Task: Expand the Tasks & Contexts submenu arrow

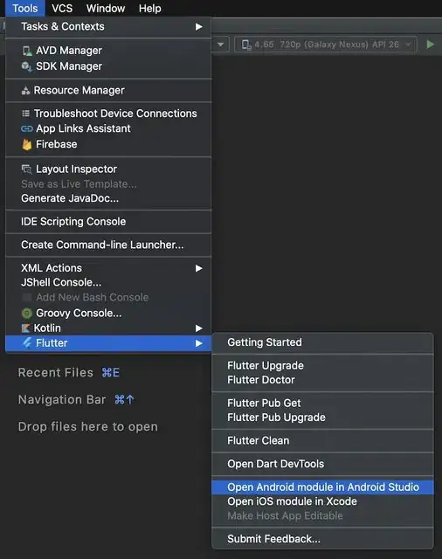Action: point(199,27)
